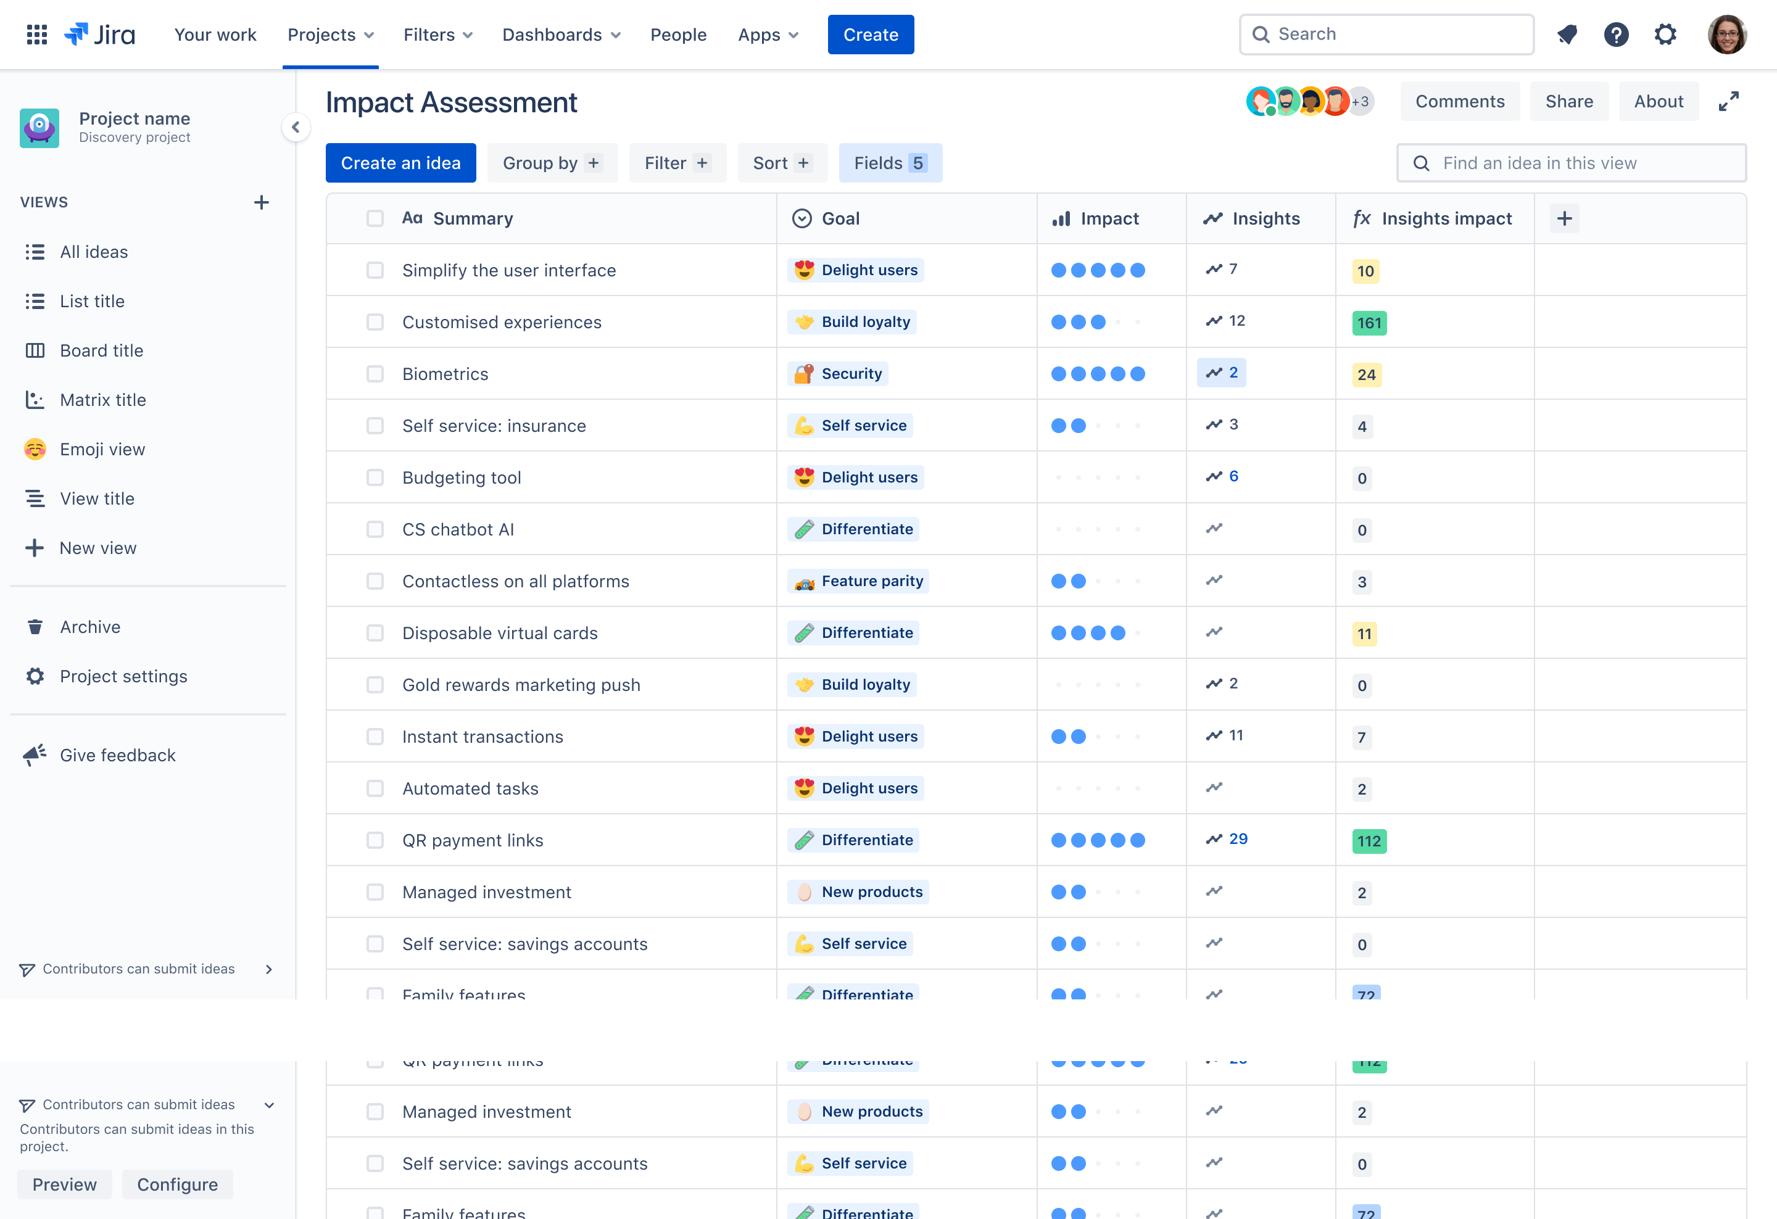Open the Share button
This screenshot has height=1219, width=1777.
[x=1569, y=101]
